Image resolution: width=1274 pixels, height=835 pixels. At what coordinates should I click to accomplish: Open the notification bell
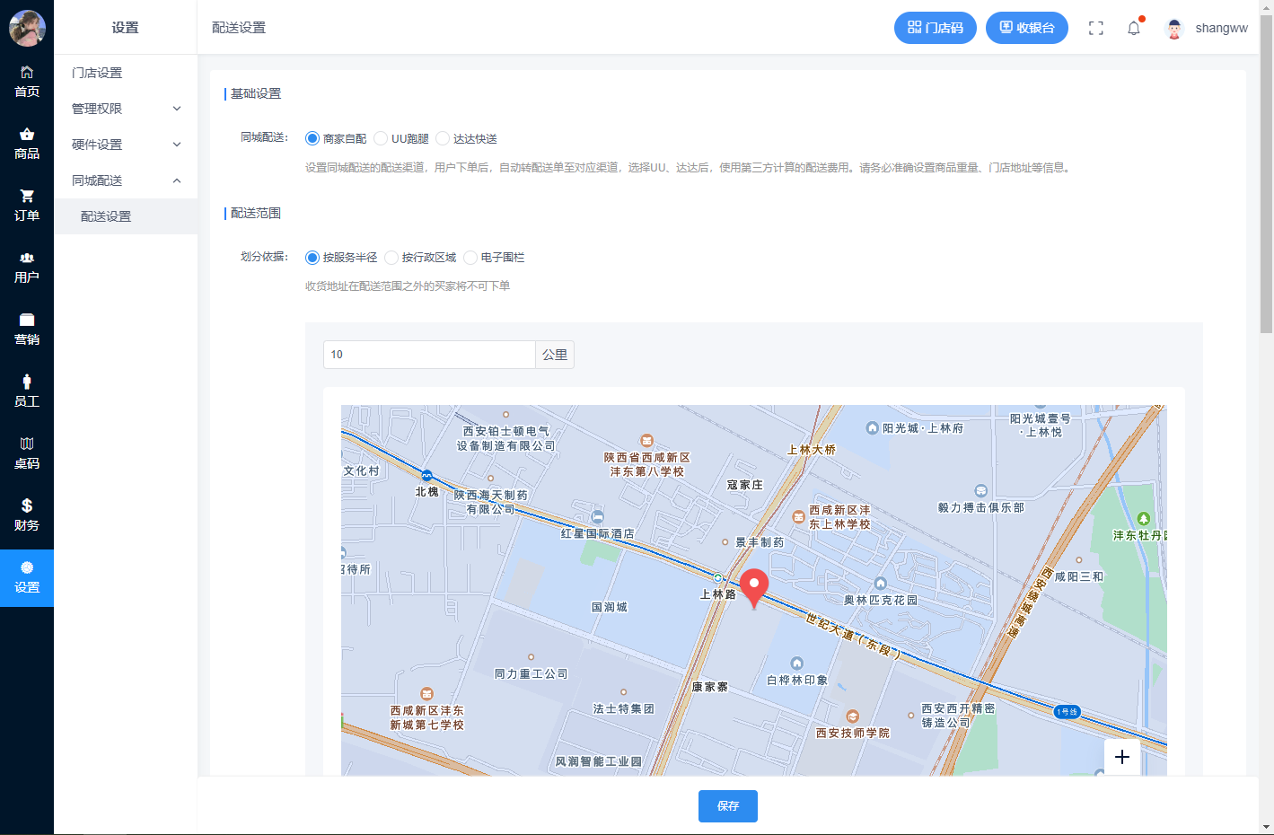pos(1134,28)
